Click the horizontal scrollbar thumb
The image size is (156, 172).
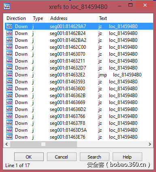click(x=43, y=144)
